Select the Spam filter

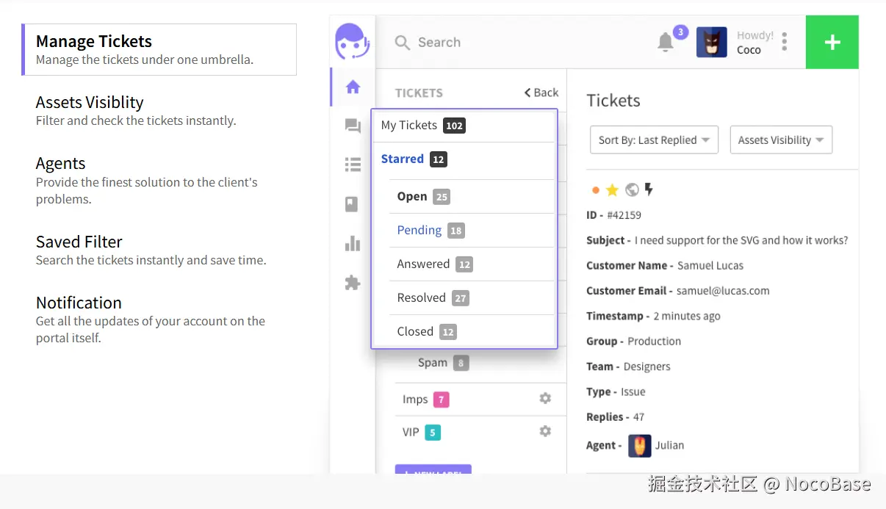(x=443, y=363)
